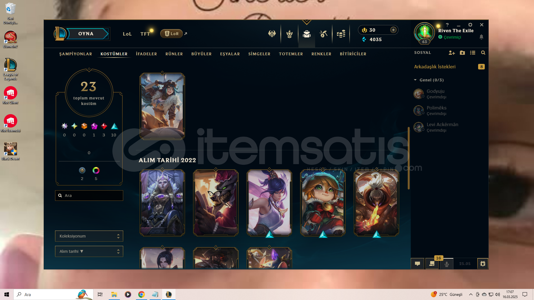Image resolution: width=534 pixels, height=300 pixels.
Task: Launch the LoR button
Action: pos(171,34)
